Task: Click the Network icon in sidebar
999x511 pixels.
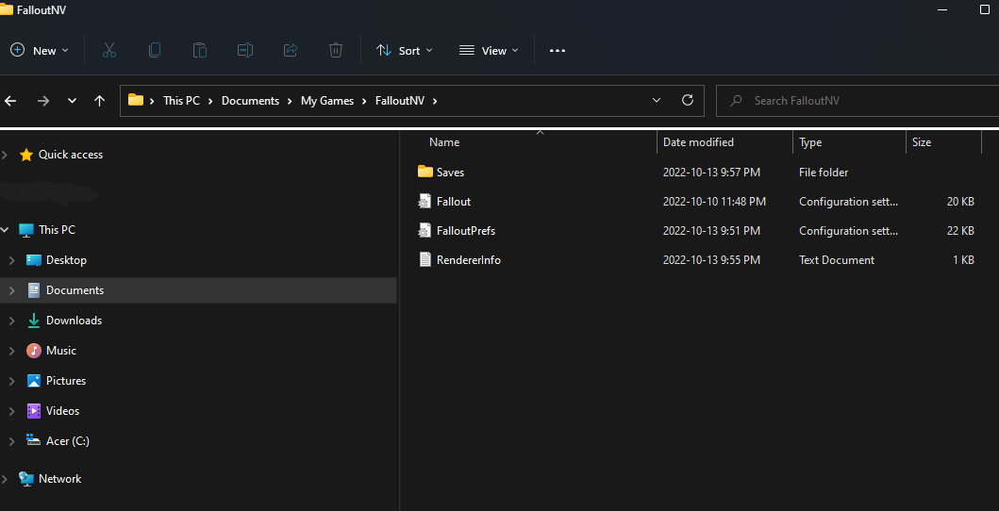Action: tap(26, 479)
